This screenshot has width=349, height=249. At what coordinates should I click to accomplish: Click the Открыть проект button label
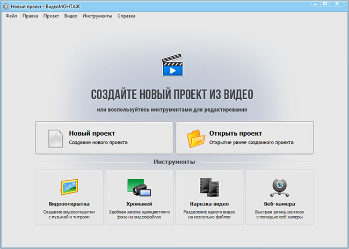tap(236, 133)
